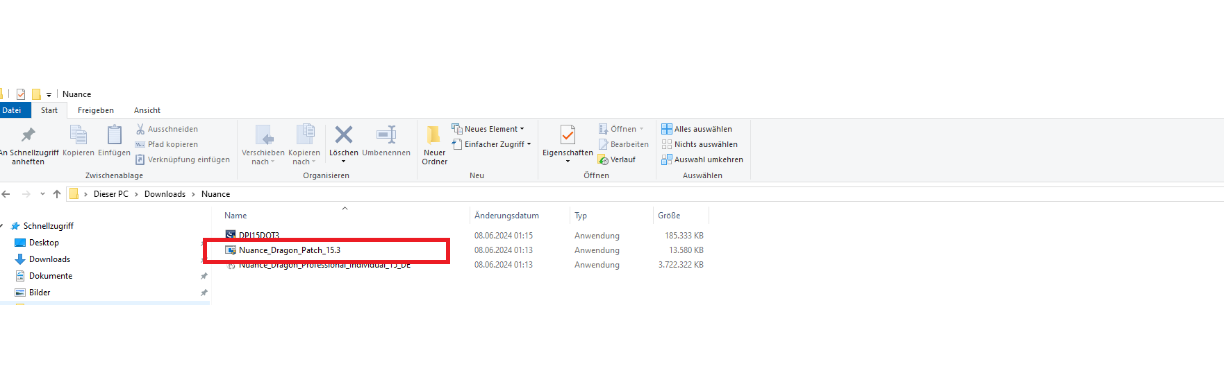Click the Nuance_Dragon_Patch_15.3 file icon

pyautogui.click(x=231, y=250)
